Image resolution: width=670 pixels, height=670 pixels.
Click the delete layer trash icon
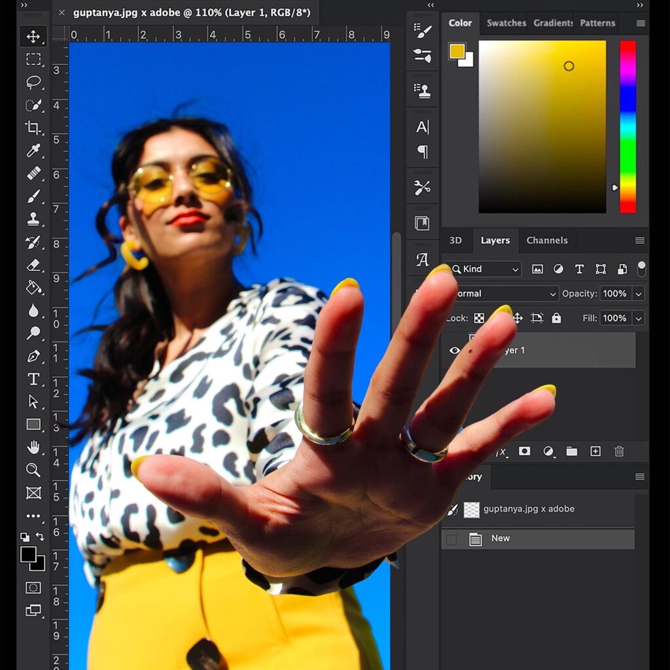(x=619, y=451)
